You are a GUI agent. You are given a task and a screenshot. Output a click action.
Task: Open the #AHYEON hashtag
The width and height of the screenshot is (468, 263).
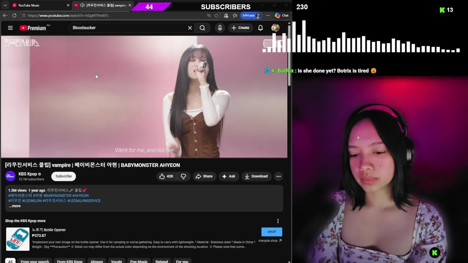point(80,195)
